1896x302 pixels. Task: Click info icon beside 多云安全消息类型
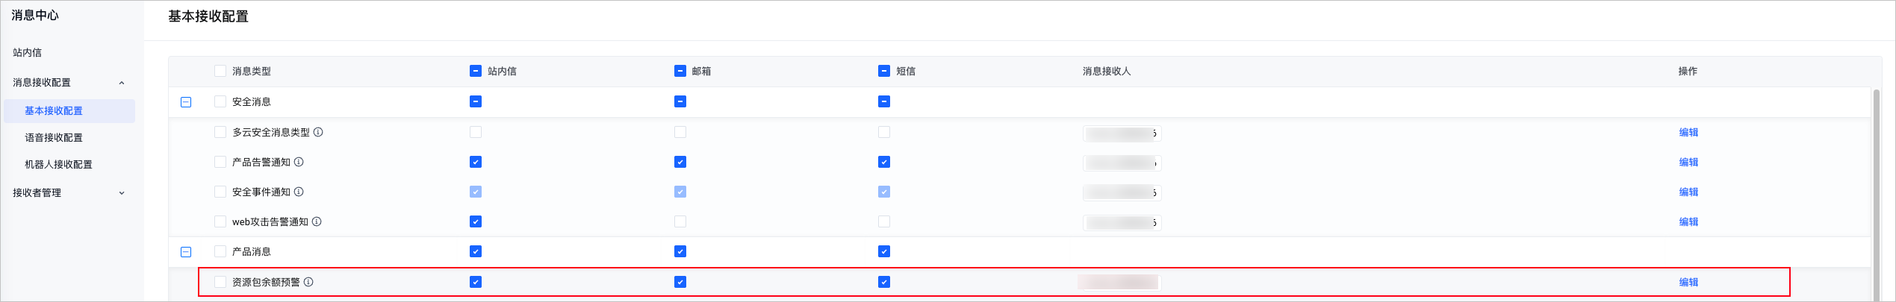tap(318, 132)
